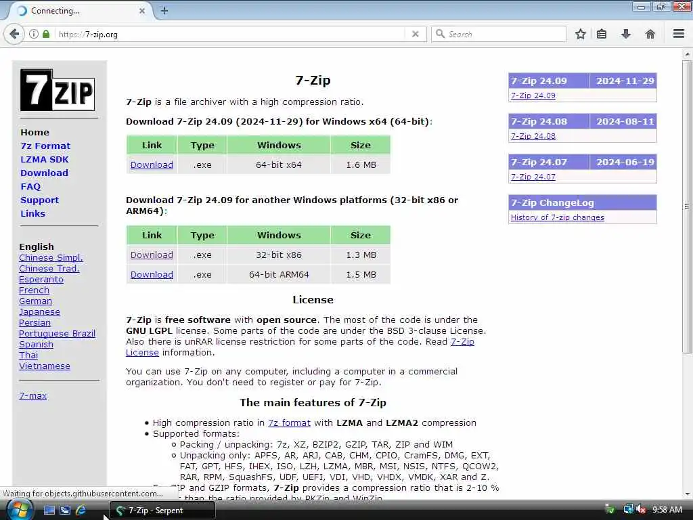The width and height of the screenshot is (693, 520).
Task: Switch language to Spanish
Action: point(37,345)
